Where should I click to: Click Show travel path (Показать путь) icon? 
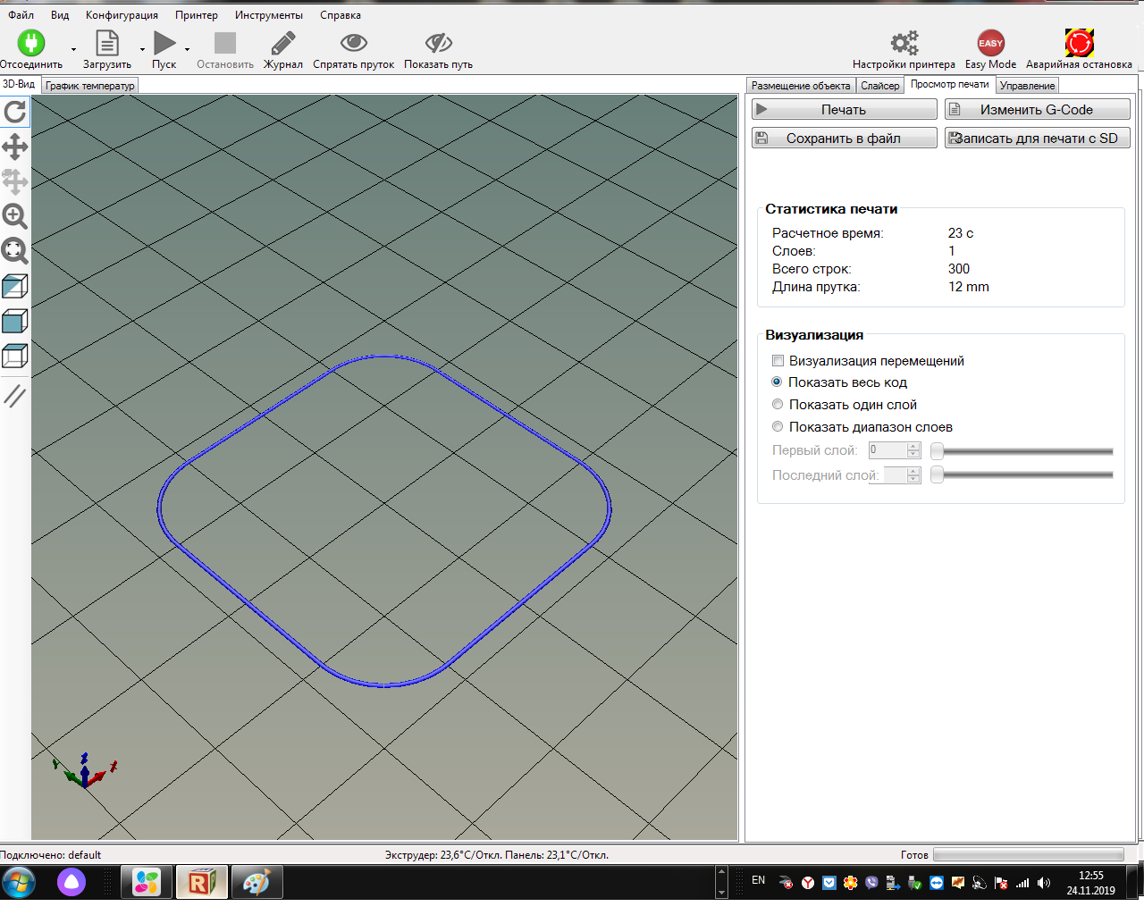click(438, 43)
